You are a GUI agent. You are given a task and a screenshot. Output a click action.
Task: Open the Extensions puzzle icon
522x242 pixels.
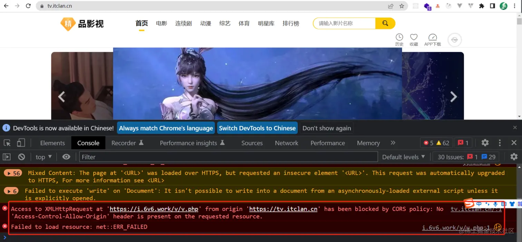482,6
